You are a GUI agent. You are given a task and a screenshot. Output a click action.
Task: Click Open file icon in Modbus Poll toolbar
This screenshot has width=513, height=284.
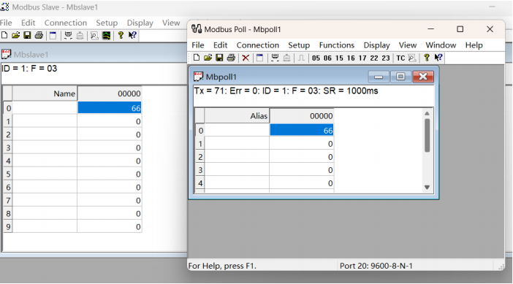208,58
